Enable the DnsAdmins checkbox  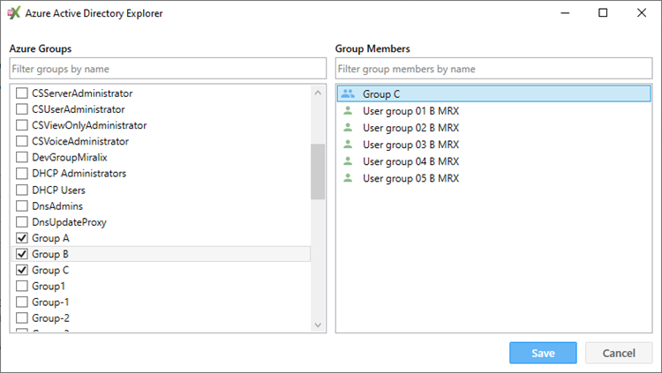pos(22,206)
